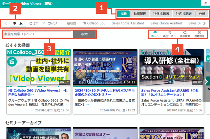Open 詳細検索 advanced search icon
The width and height of the screenshot is (210, 139).
[185, 34]
